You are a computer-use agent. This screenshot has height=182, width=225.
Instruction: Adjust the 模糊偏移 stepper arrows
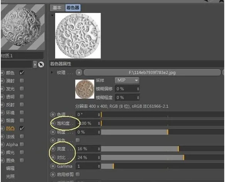click(138, 89)
